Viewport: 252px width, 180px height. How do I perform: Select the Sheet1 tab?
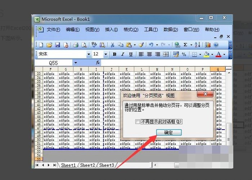click(68, 165)
